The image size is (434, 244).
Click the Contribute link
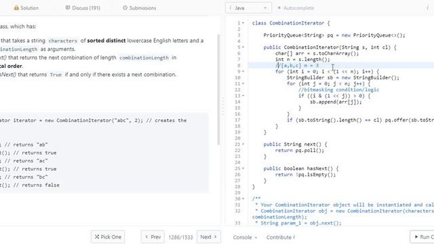(280, 237)
